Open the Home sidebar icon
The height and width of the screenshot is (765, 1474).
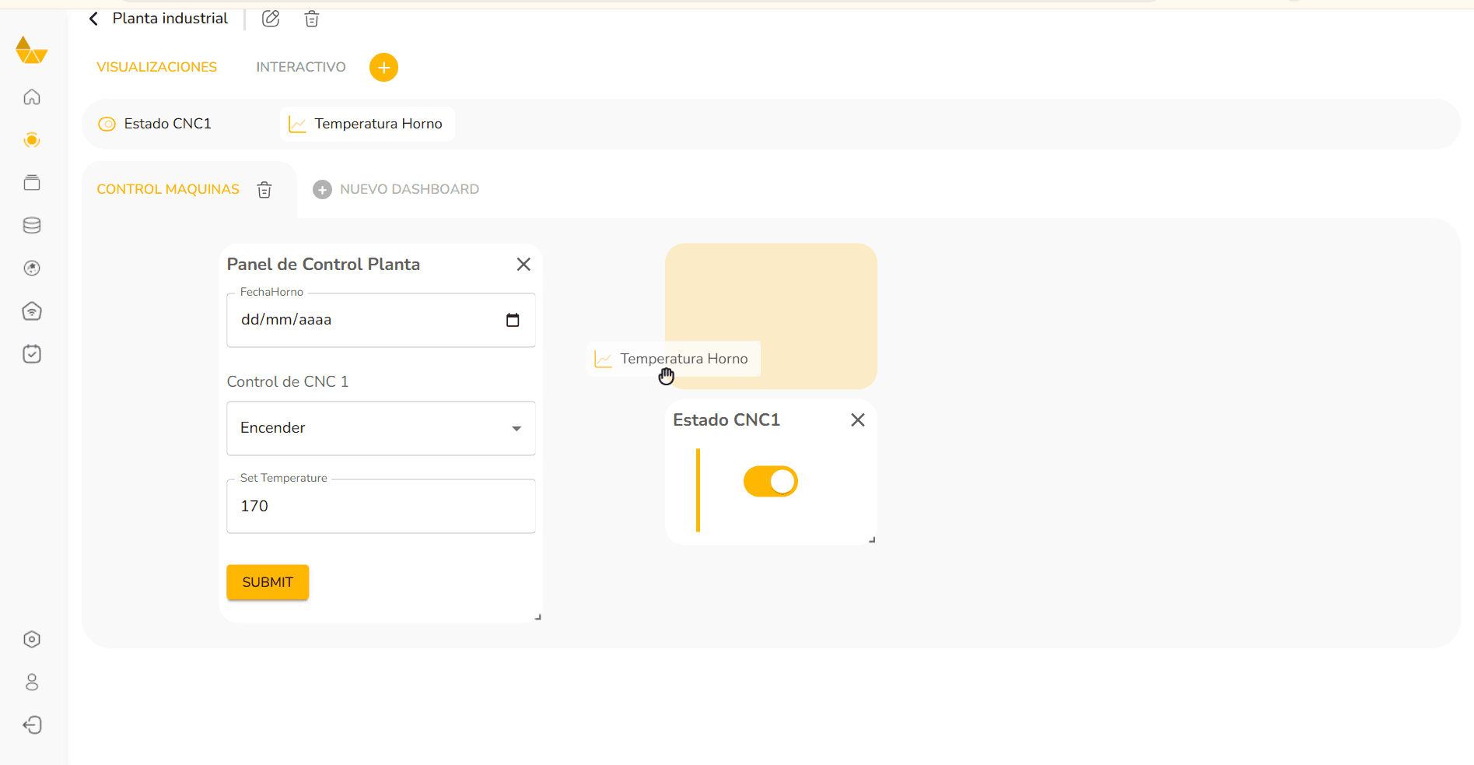click(31, 97)
